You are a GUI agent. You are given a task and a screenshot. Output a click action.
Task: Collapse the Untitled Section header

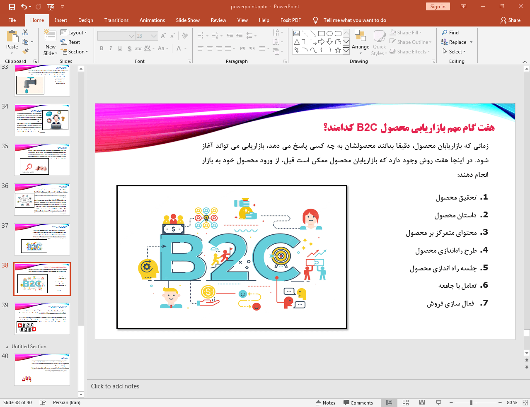point(7,347)
